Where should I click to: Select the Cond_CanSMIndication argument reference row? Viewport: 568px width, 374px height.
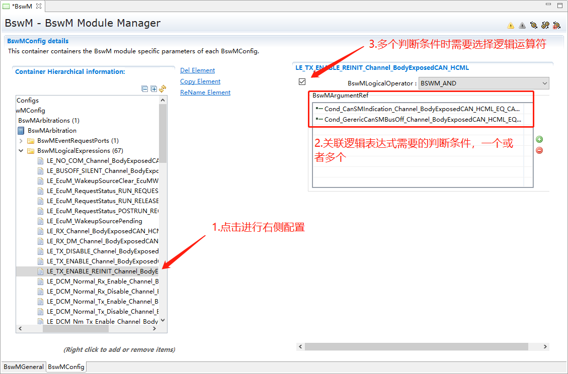(422, 109)
